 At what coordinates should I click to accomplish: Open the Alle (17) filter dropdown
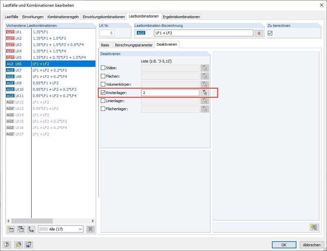tap(61, 229)
